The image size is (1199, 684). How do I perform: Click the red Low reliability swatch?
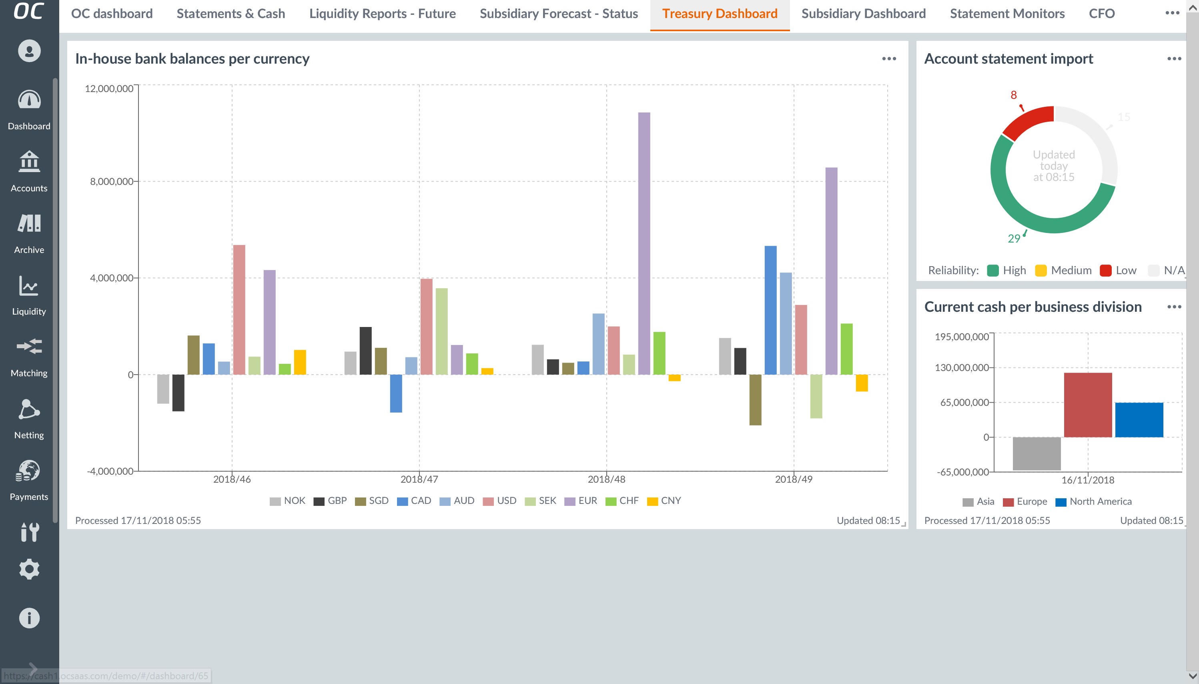tap(1105, 271)
